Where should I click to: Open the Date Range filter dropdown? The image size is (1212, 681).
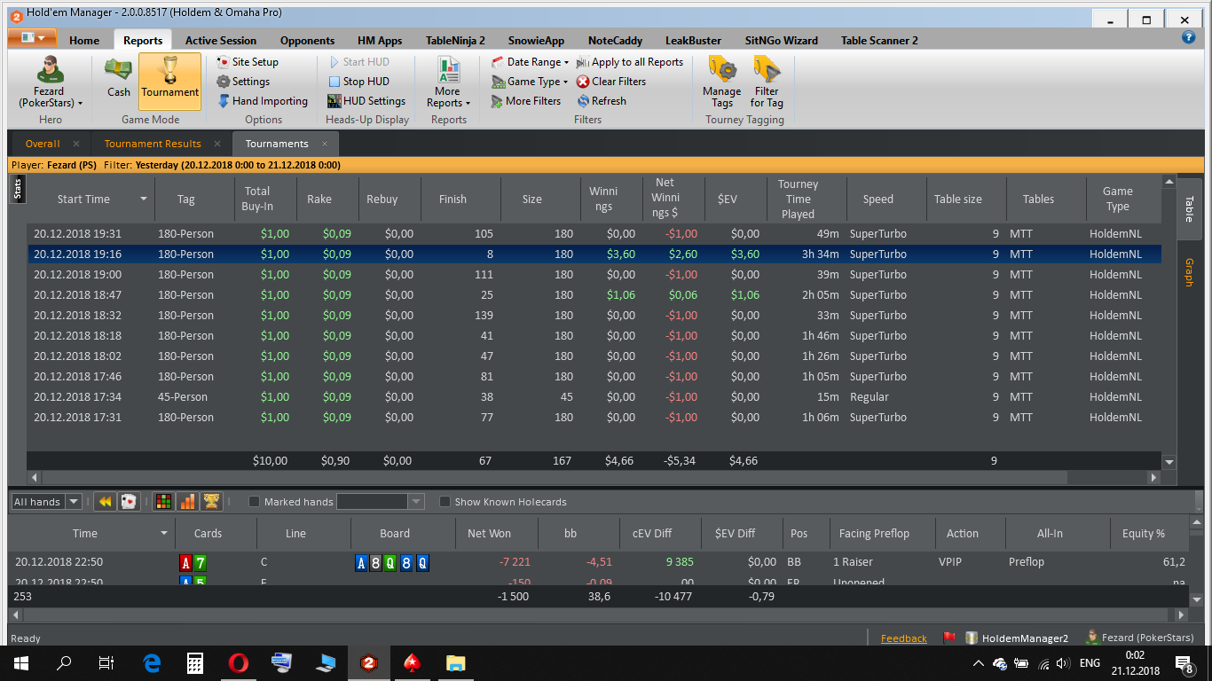coord(530,62)
